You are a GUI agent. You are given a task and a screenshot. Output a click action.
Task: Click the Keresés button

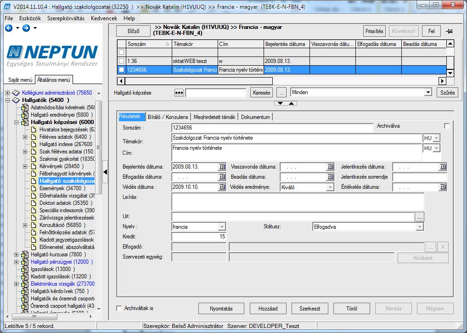[x=261, y=93]
